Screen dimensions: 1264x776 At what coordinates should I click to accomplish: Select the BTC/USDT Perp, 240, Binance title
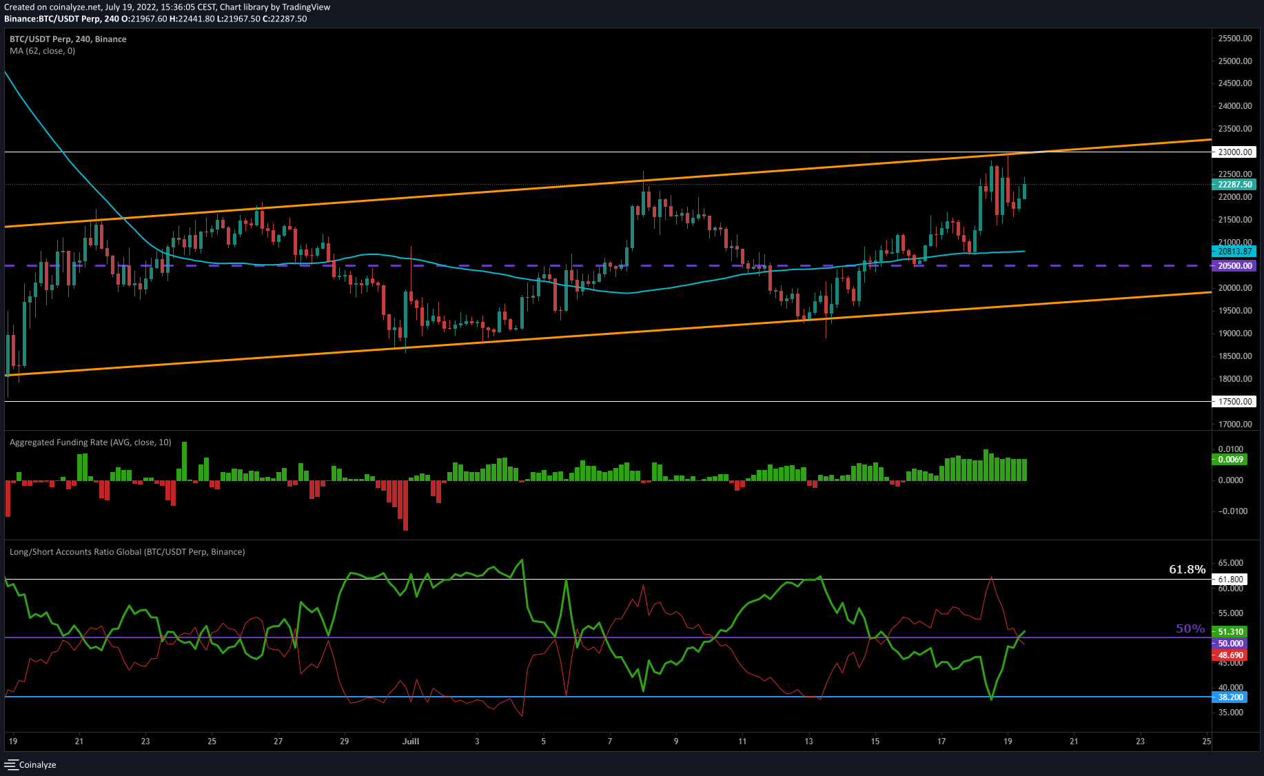(68, 39)
